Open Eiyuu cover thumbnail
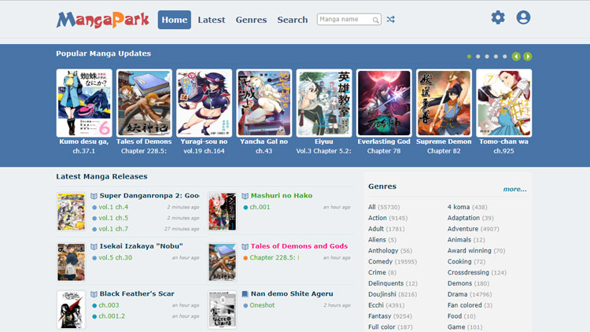This screenshot has height=332, width=590. point(324,103)
